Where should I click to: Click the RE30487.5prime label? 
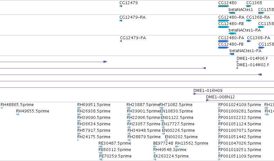pos(115,143)
